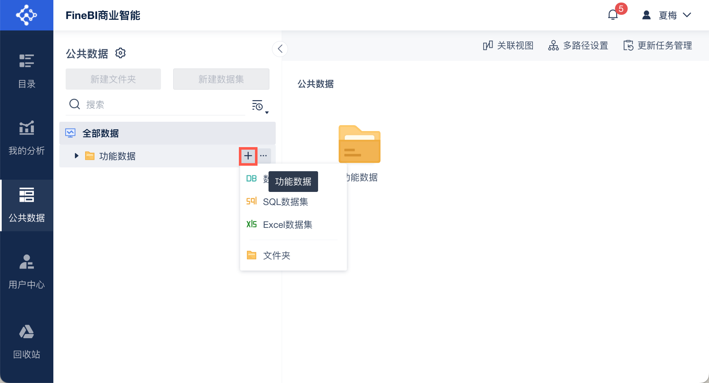Open 更新任务管理

click(658, 46)
